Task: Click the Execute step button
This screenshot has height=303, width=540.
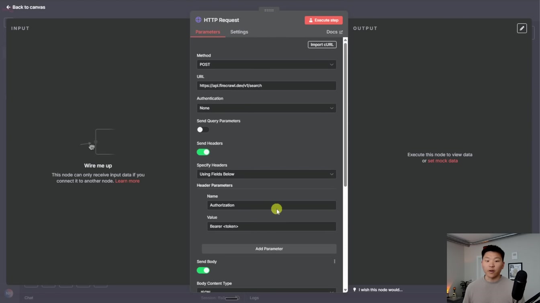Action: (323, 20)
